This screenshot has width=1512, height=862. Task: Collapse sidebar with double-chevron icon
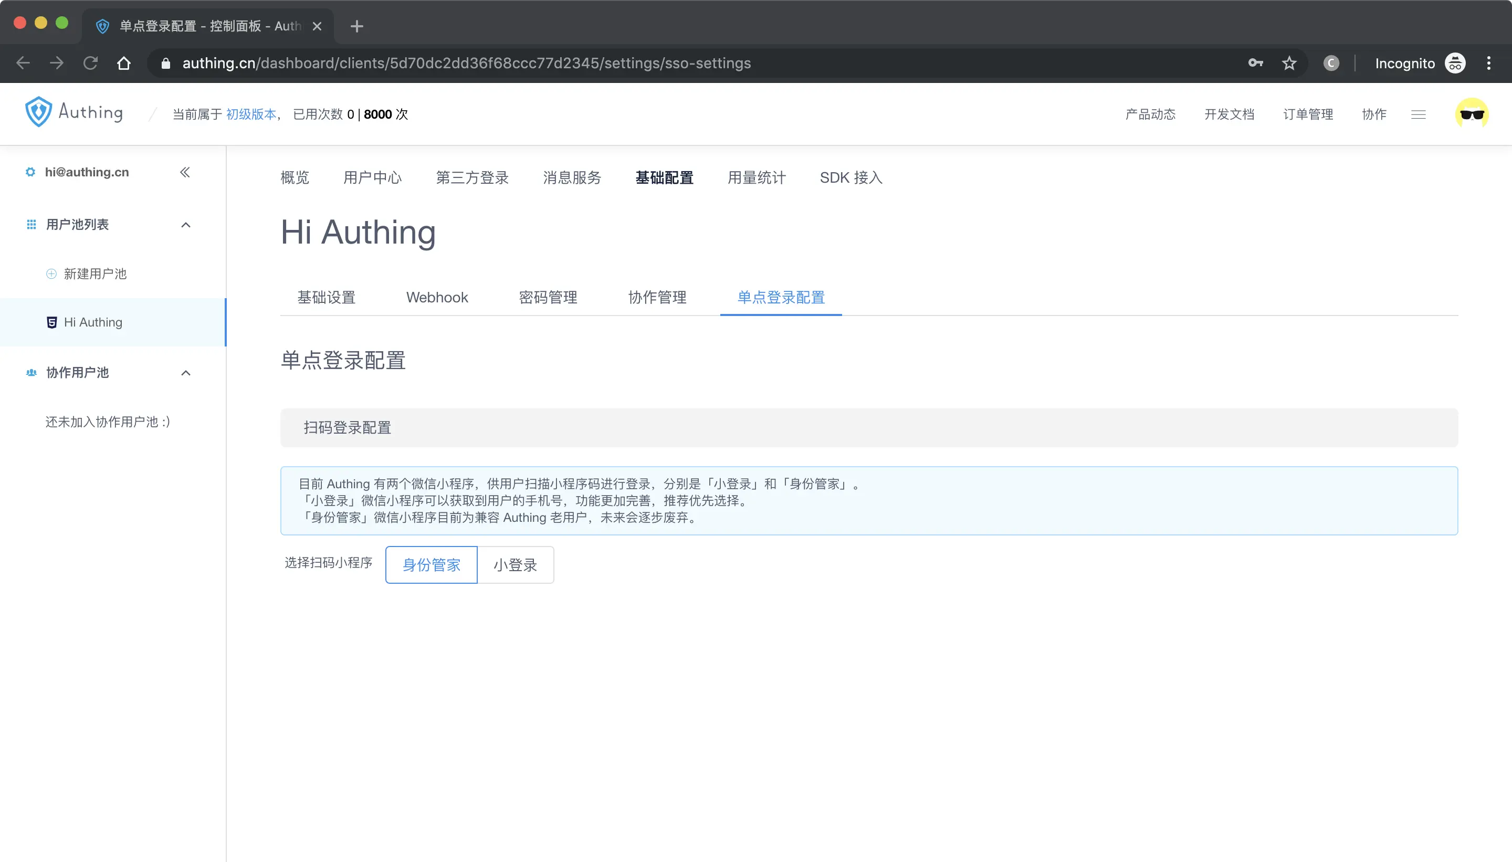(x=185, y=172)
